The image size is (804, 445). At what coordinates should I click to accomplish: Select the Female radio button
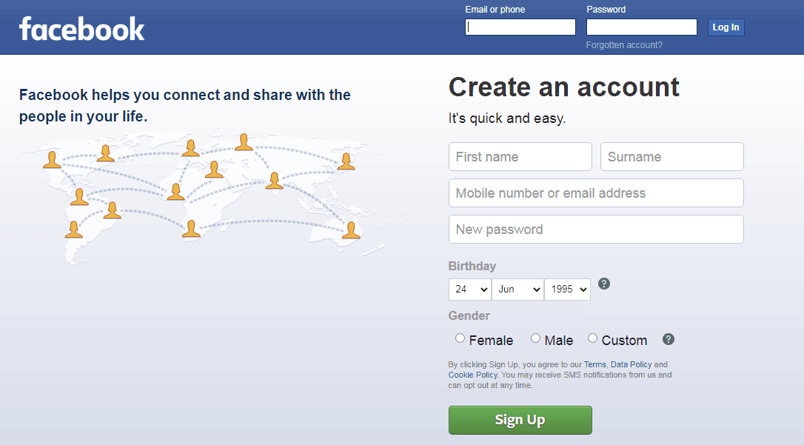tap(460, 338)
